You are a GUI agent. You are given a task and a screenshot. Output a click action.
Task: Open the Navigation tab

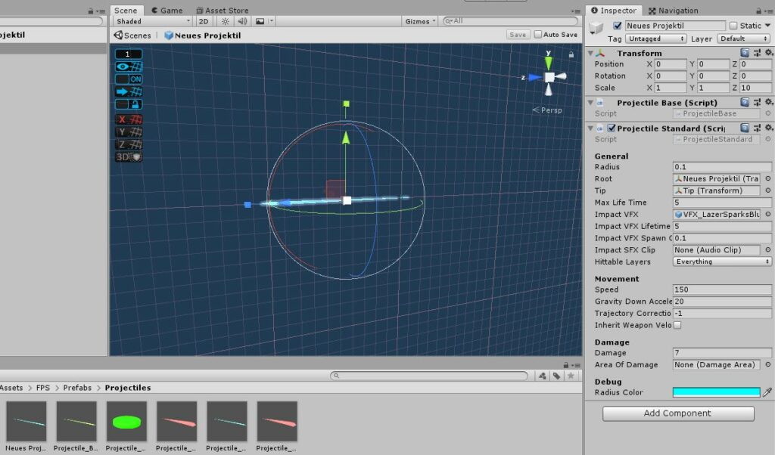(672, 11)
